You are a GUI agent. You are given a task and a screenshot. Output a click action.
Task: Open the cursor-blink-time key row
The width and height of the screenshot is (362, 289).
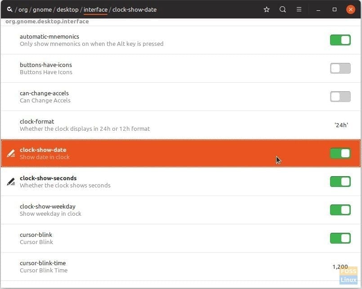181,267
